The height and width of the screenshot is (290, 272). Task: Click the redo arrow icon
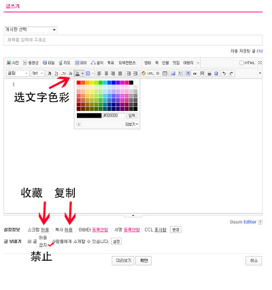(231, 74)
